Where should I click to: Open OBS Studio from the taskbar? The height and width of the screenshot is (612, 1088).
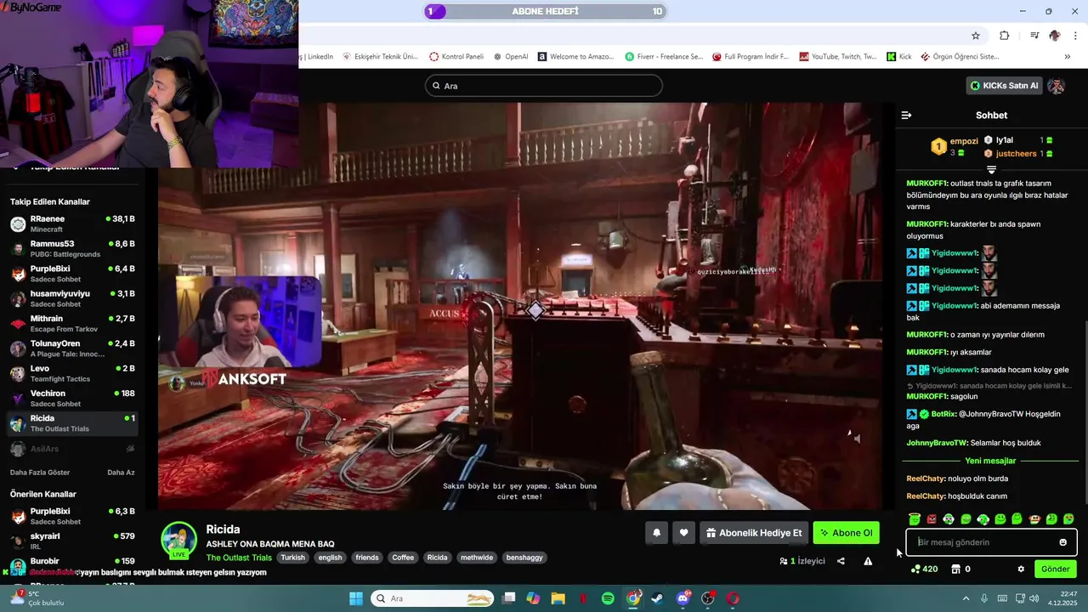(x=707, y=598)
